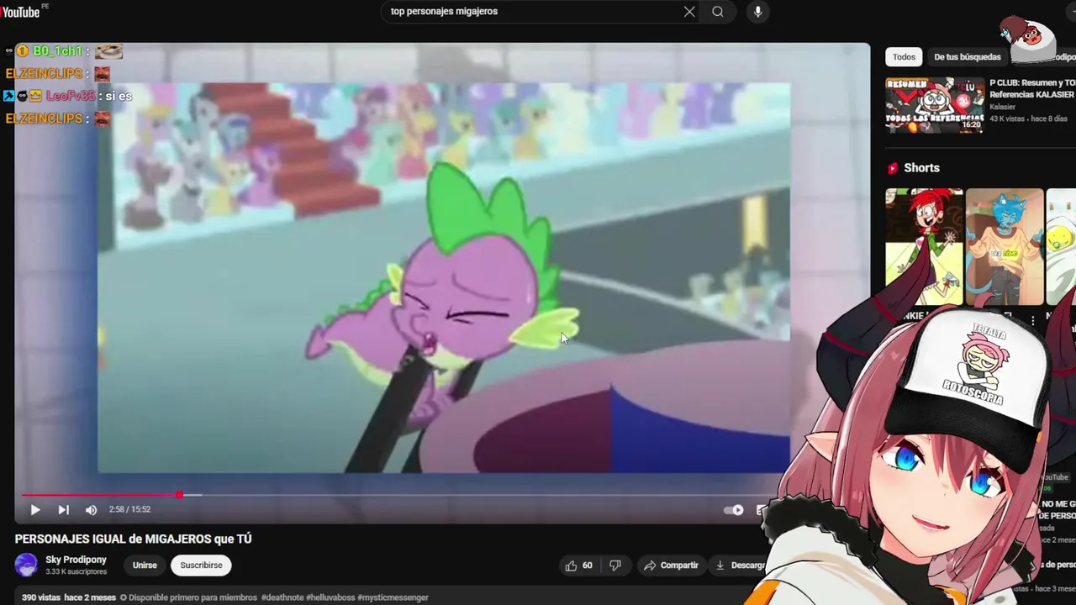This screenshot has width=1076, height=605.
Task: Click the #helluvaboss hashtag
Action: (x=330, y=597)
